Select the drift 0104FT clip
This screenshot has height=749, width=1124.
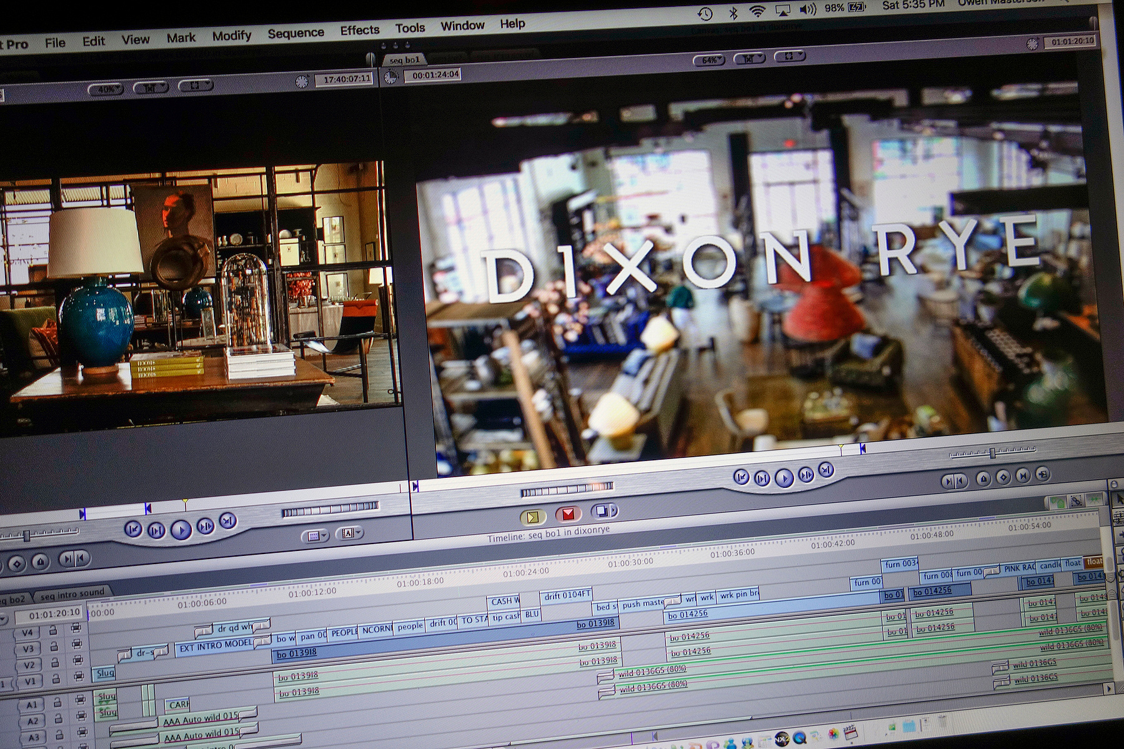[x=567, y=595]
